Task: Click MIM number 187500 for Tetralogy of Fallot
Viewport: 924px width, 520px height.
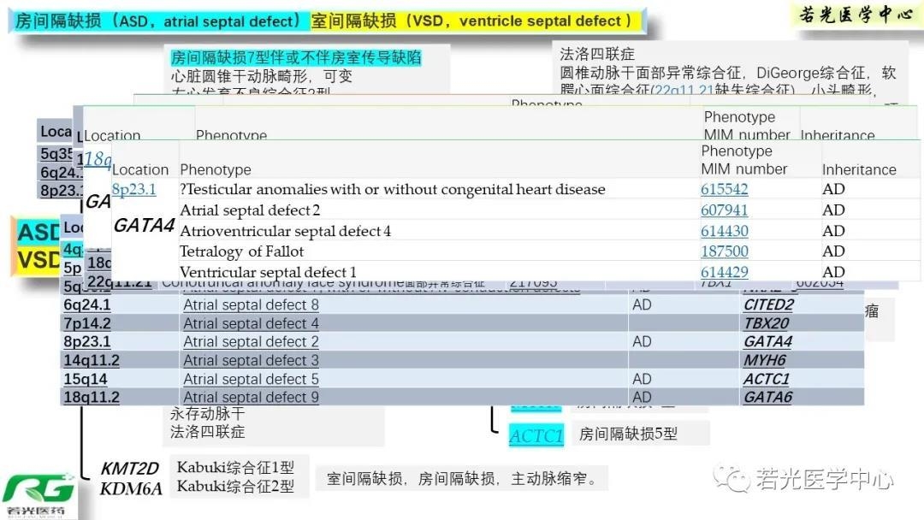Action: pyautogui.click(x=724, y=251)
